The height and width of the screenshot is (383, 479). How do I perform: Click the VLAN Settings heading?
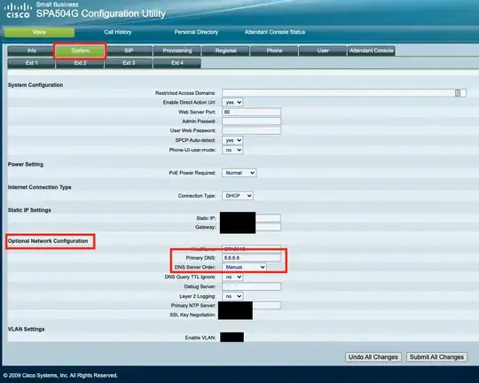pyautogui.click(x=27, y=329)
